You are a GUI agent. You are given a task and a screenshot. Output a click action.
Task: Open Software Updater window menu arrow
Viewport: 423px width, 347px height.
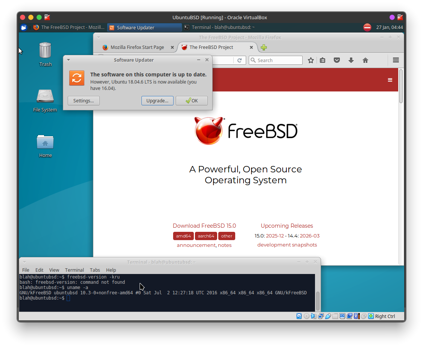coord(68,60)
